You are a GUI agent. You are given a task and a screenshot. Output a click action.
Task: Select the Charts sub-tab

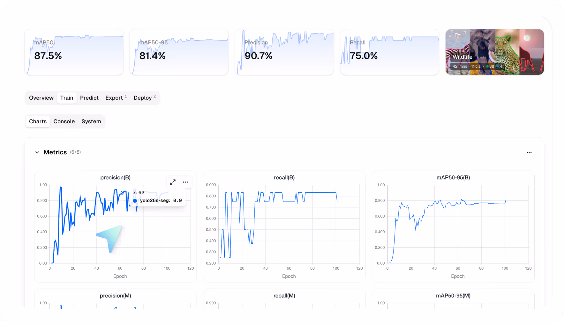38,121
